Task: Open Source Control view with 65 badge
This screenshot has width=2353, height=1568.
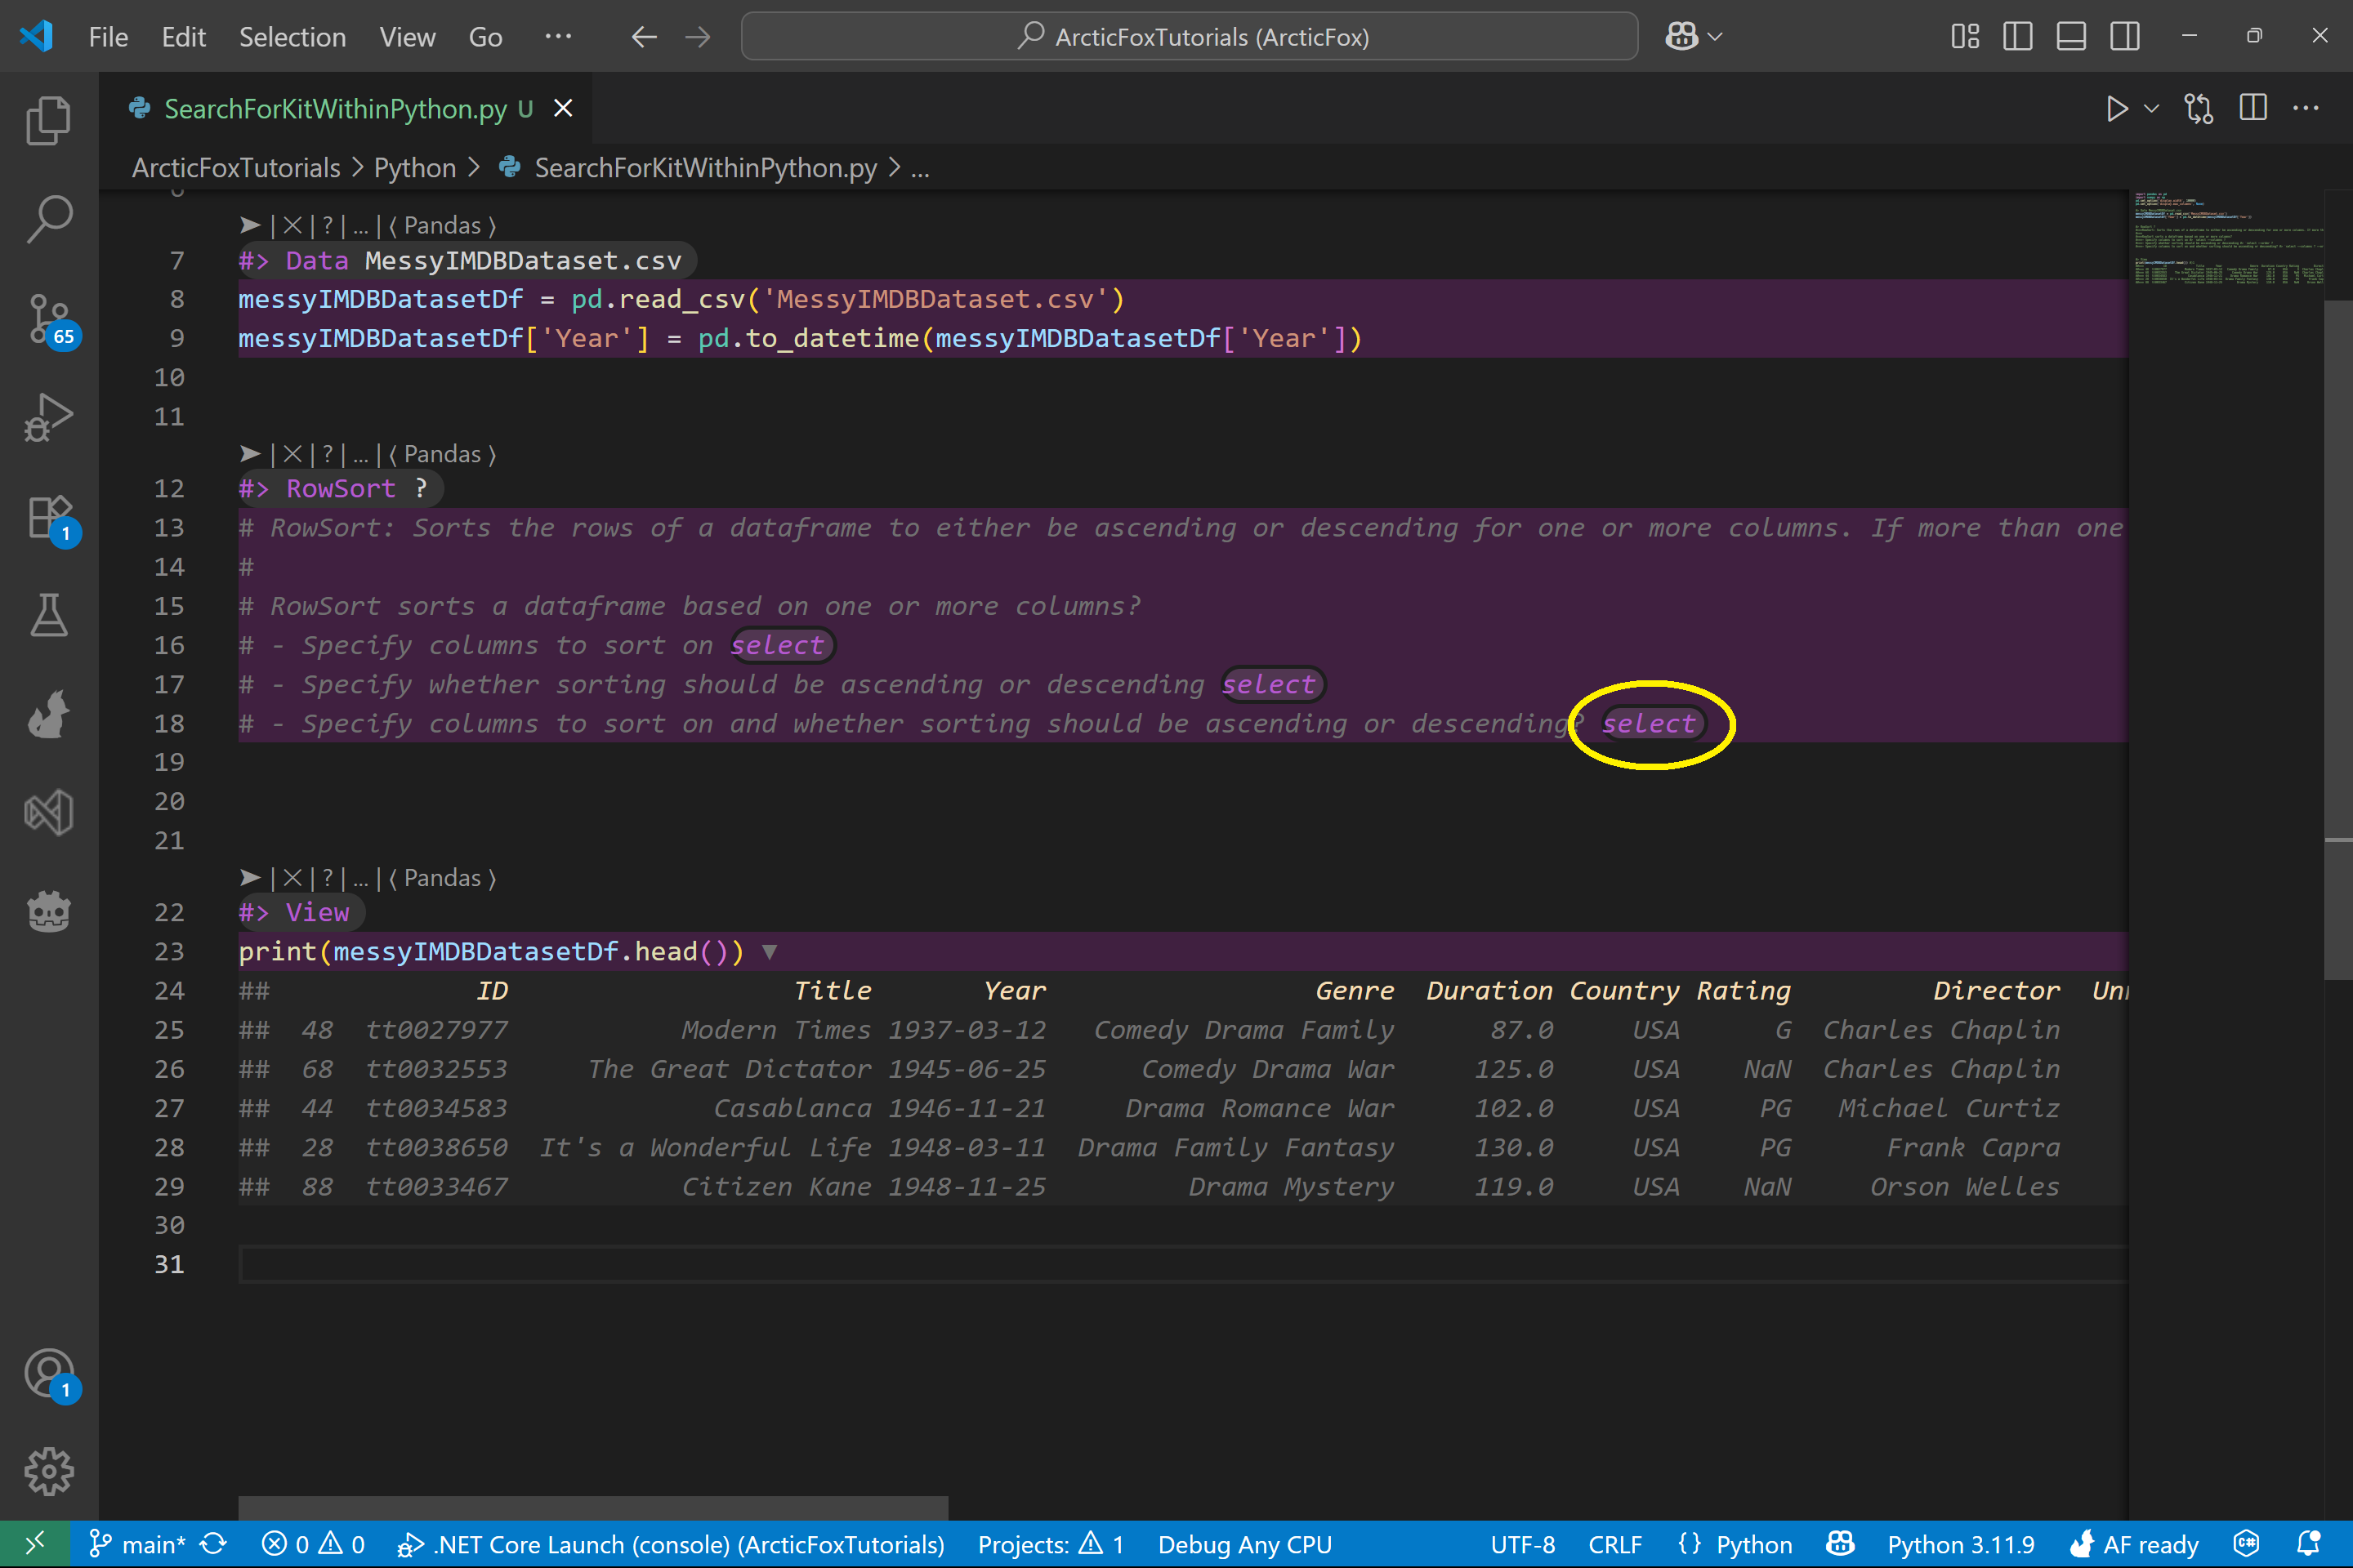Action: pyautogui.click(x=48, y=320)
